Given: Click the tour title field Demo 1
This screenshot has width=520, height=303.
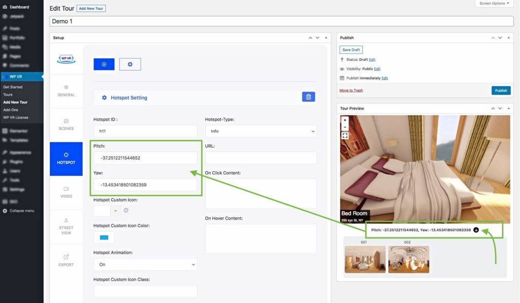Looking at the screenshot, I should click(281, 21).
